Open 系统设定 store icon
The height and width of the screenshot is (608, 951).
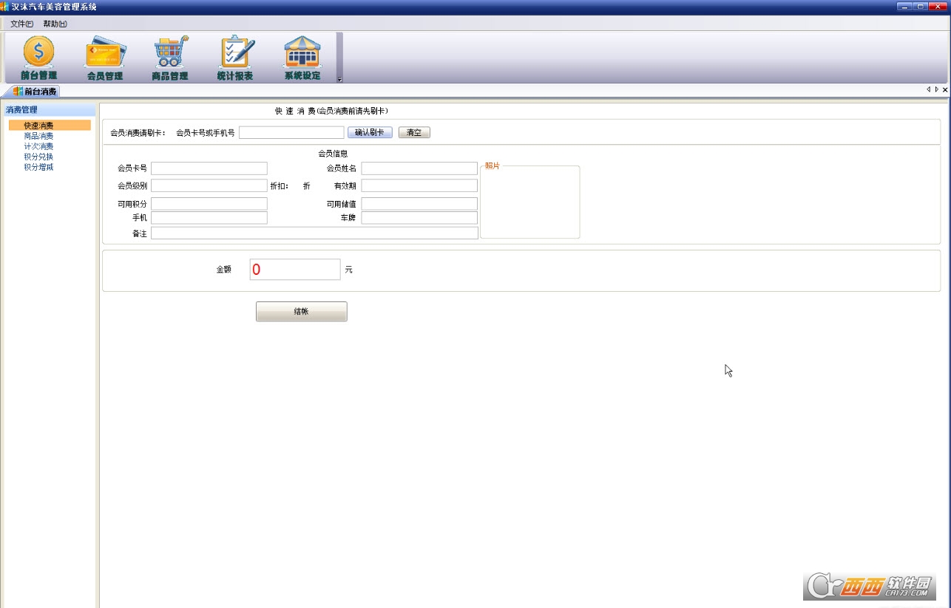pyautogui.click(x=302, y=58)
